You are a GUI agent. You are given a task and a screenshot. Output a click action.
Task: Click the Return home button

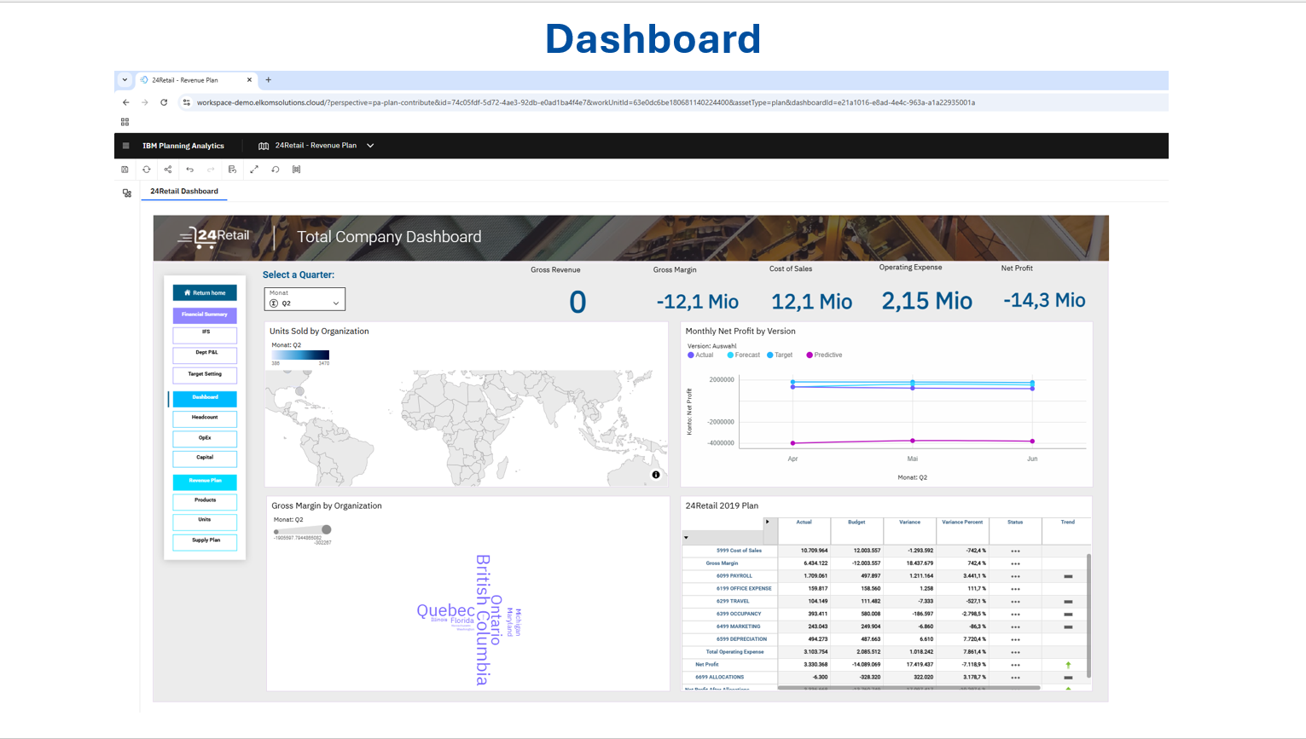[x=205, y=292]
